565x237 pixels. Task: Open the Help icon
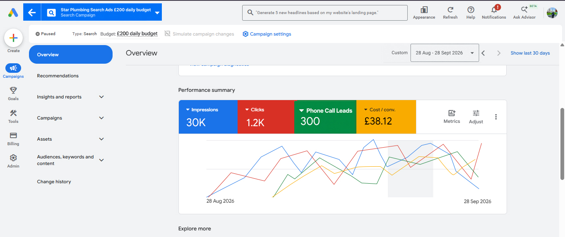[471, 10]
